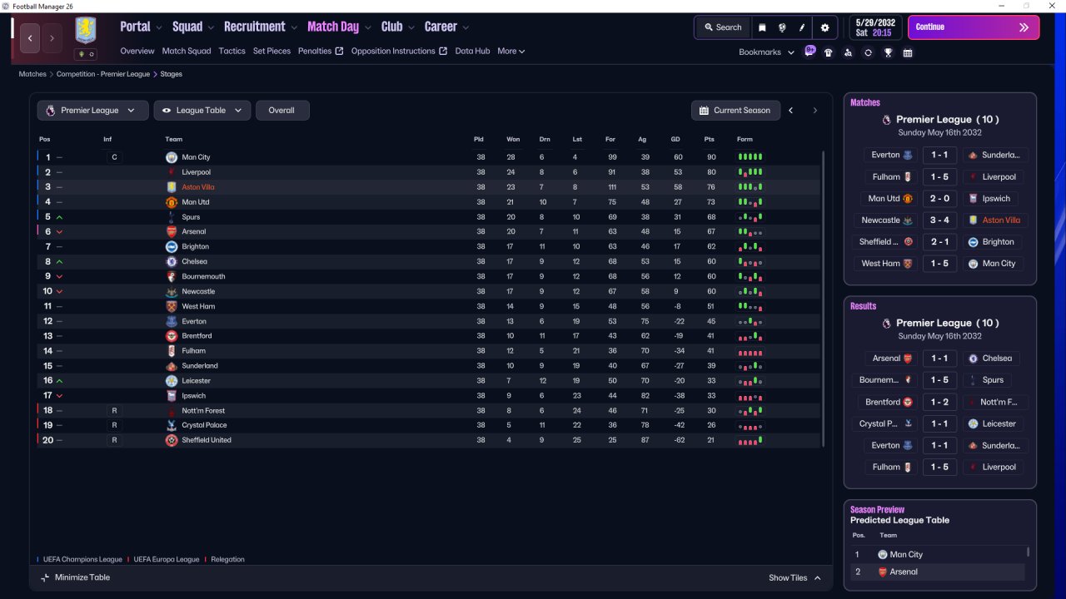Click the Man Utd 2 - 0 Ipswich match
The width and height of the screenshot is (1066, 599).
[x=940, y=199]
